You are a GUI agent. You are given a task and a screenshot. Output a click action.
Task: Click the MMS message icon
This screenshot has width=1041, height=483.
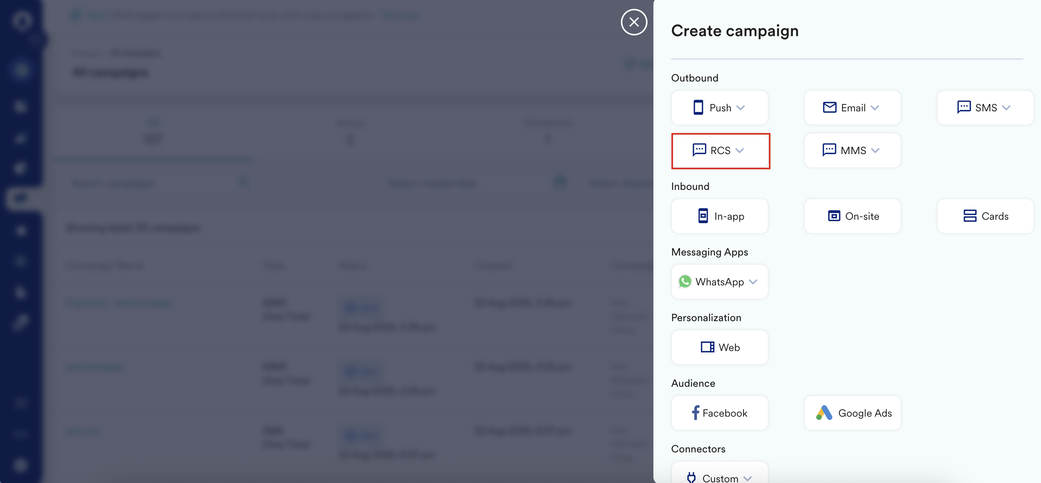(829, 150)
